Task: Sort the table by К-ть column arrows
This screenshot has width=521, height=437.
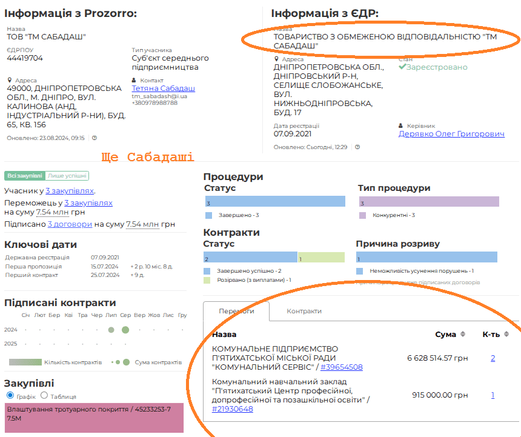Action: [506, 335]
